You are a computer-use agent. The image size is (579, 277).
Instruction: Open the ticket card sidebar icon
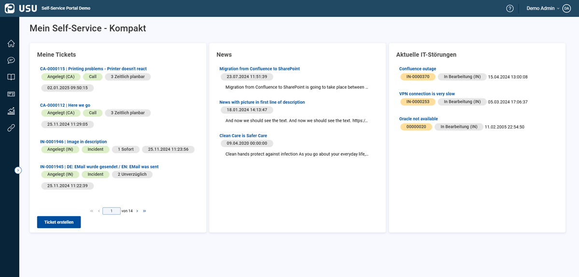(11, 94)
